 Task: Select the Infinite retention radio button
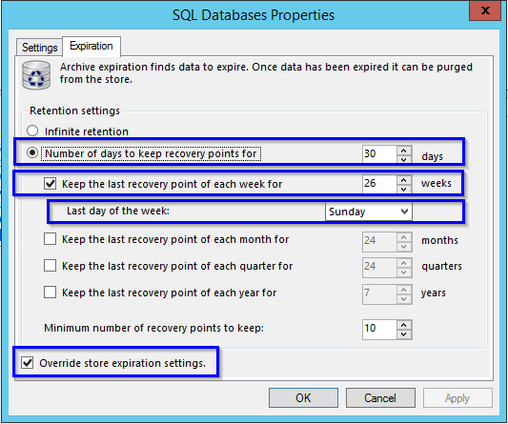click(x=32, y=131)
